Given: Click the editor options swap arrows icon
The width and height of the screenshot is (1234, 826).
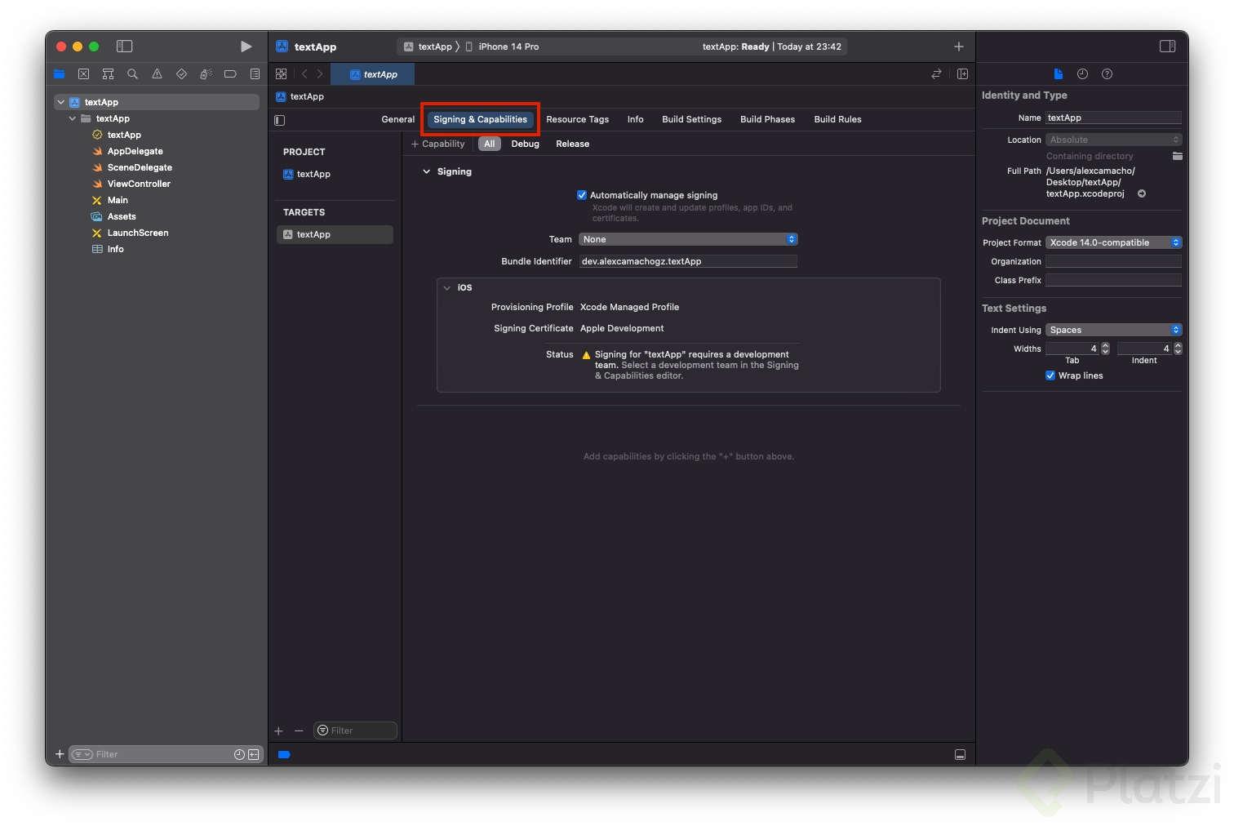Looking at the screenshot, I should pyautogui.click(x=936, y=74).
